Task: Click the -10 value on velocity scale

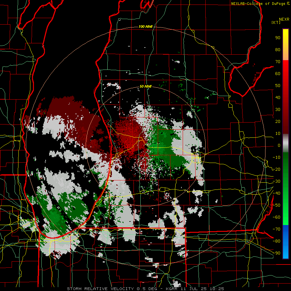Action: (276, 157)
